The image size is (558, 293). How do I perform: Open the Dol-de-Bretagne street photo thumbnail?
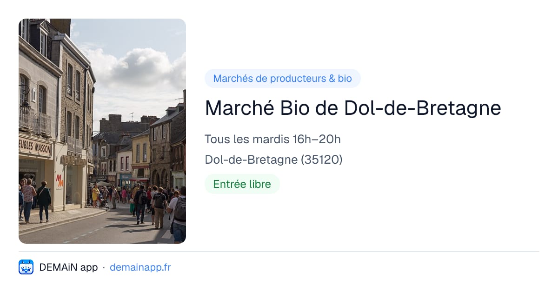click(102, 131)
